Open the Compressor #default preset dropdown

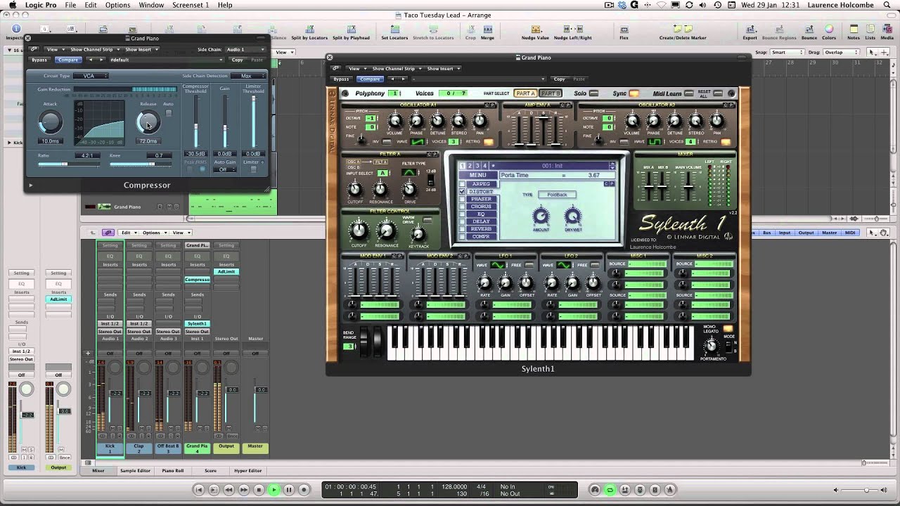tap(166, 60)
